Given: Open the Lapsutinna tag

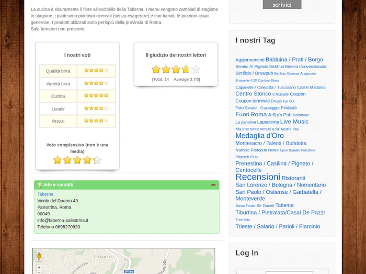Looking at the screenshot, I should pyautogui.click(x=268, y=122).
